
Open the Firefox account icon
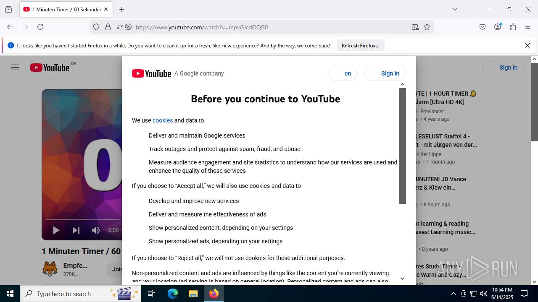[x=498, y=27]
